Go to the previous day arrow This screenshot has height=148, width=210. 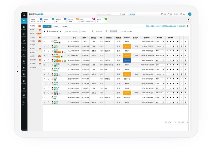click(44, 31)
